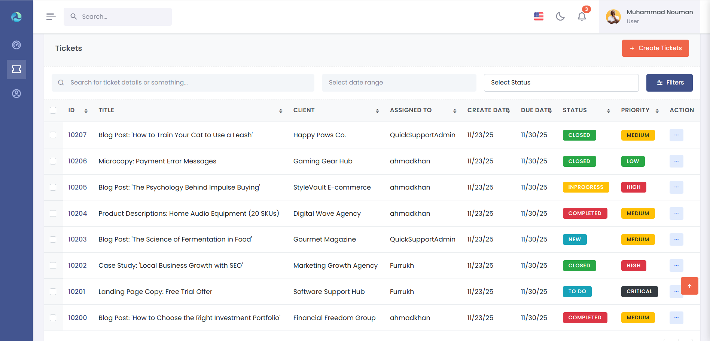Click the scroll-to-top arrow button

[x=689, y=286]
